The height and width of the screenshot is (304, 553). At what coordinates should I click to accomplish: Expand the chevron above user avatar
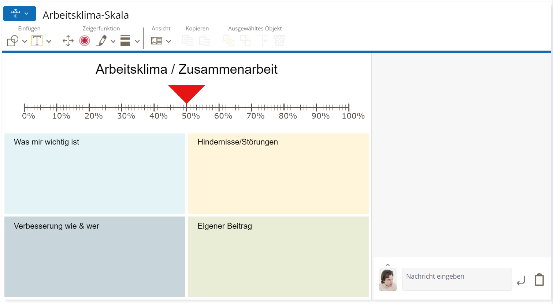click(x=387, y=265)
